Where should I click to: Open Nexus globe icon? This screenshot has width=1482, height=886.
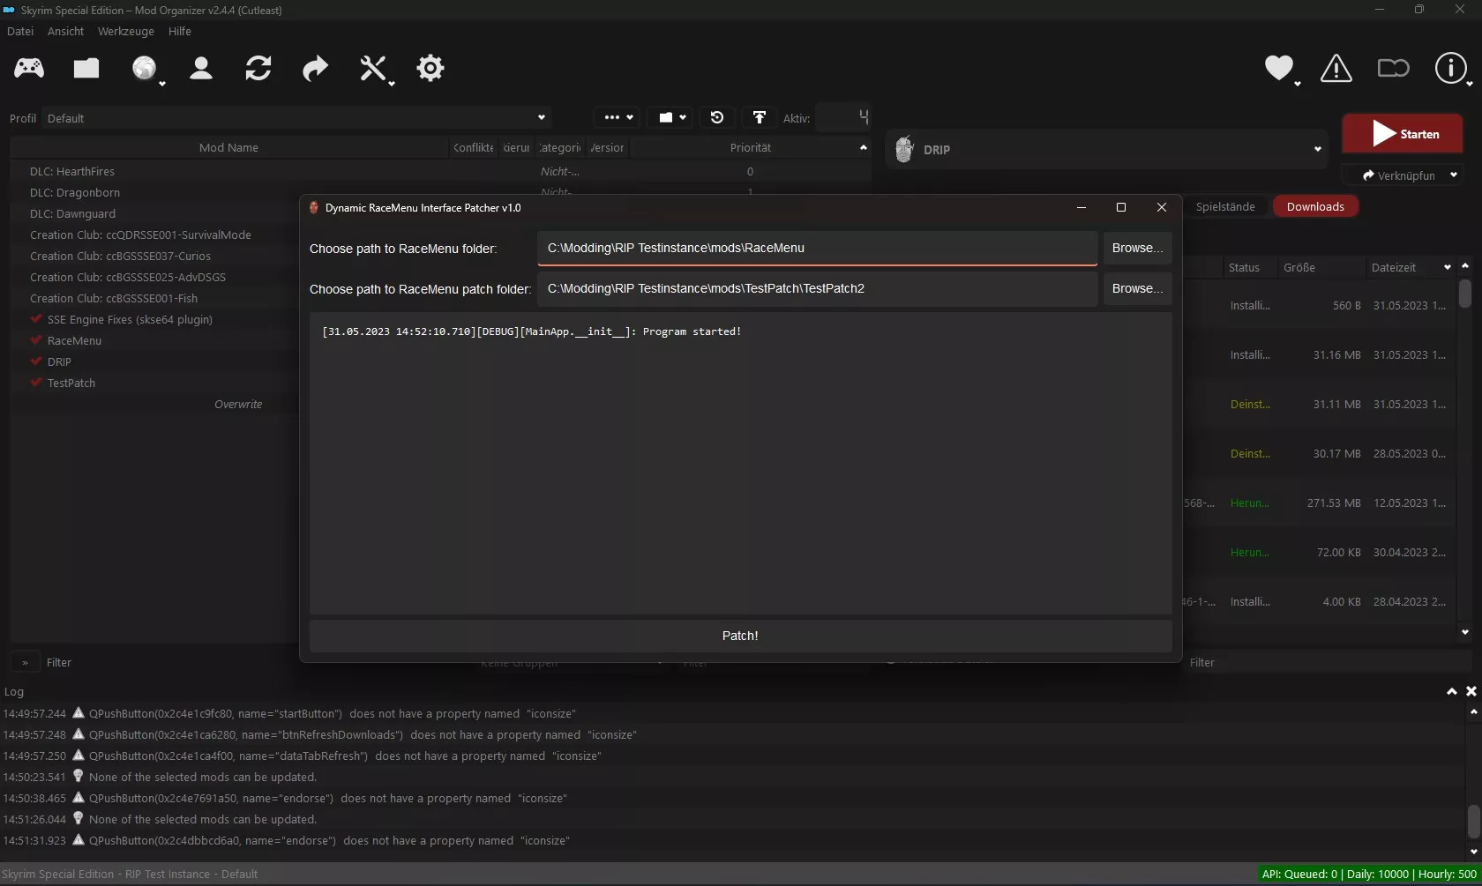click(x=144, y=68)
